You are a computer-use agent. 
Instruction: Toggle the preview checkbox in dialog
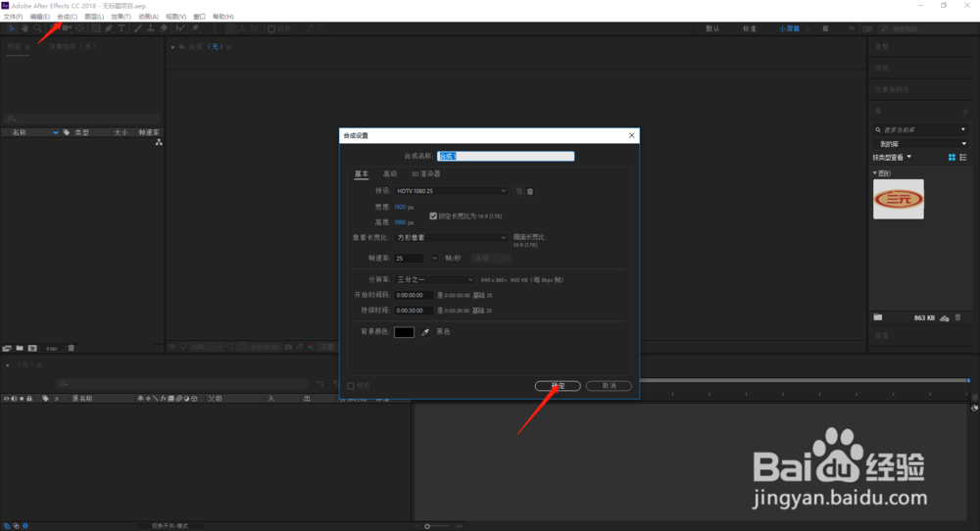click(351, 386)
